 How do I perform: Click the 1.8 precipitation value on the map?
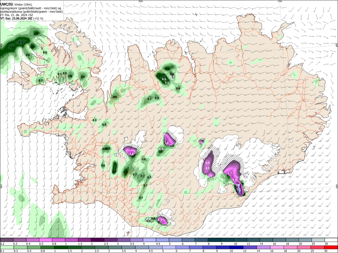coord(12,48)
